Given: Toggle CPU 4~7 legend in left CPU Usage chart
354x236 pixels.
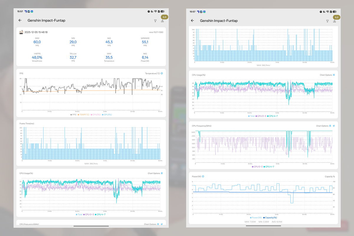Looking at the screenshot, I should click(x=100, y=214).
